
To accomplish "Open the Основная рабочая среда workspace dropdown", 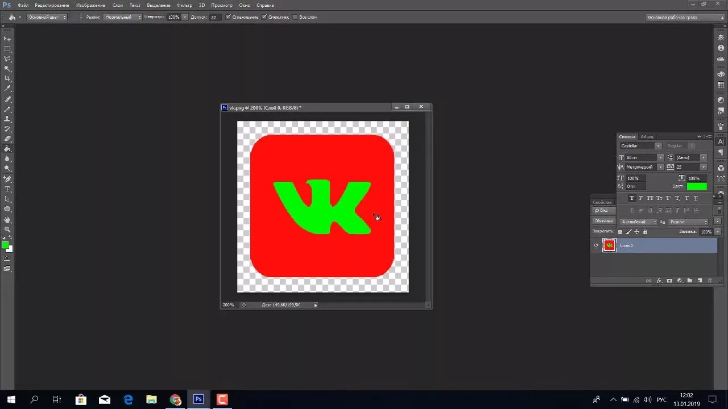I will click(685, 17).
